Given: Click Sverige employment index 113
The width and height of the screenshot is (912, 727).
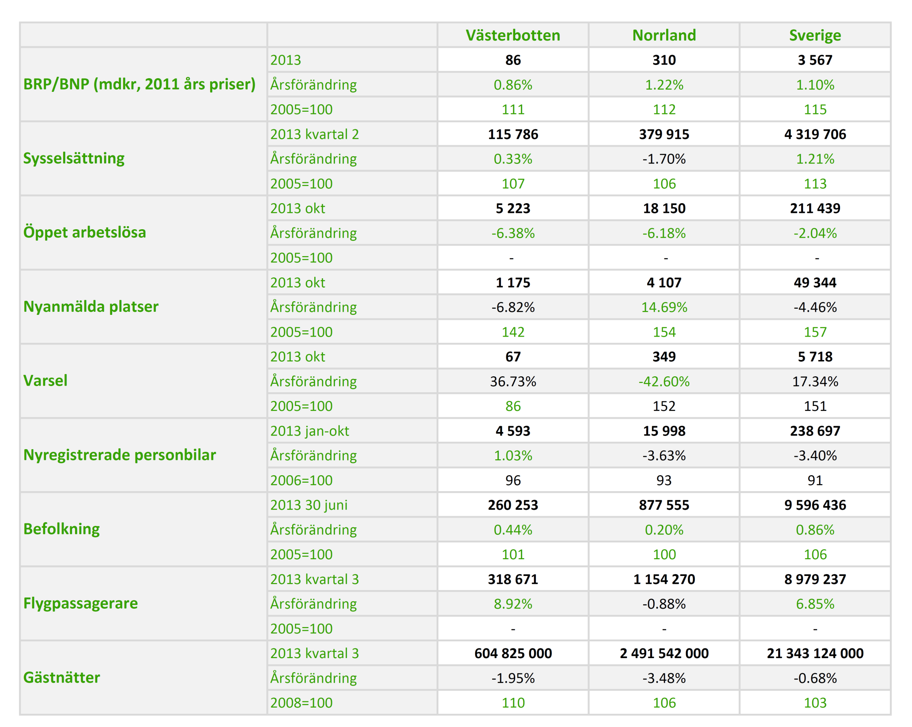Looking at the screenshot, I should [815, 184].
